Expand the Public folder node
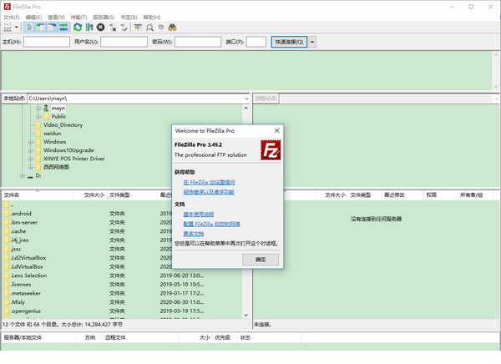The width and height of the screenshot is (501, 364). (x=38, y=117)
